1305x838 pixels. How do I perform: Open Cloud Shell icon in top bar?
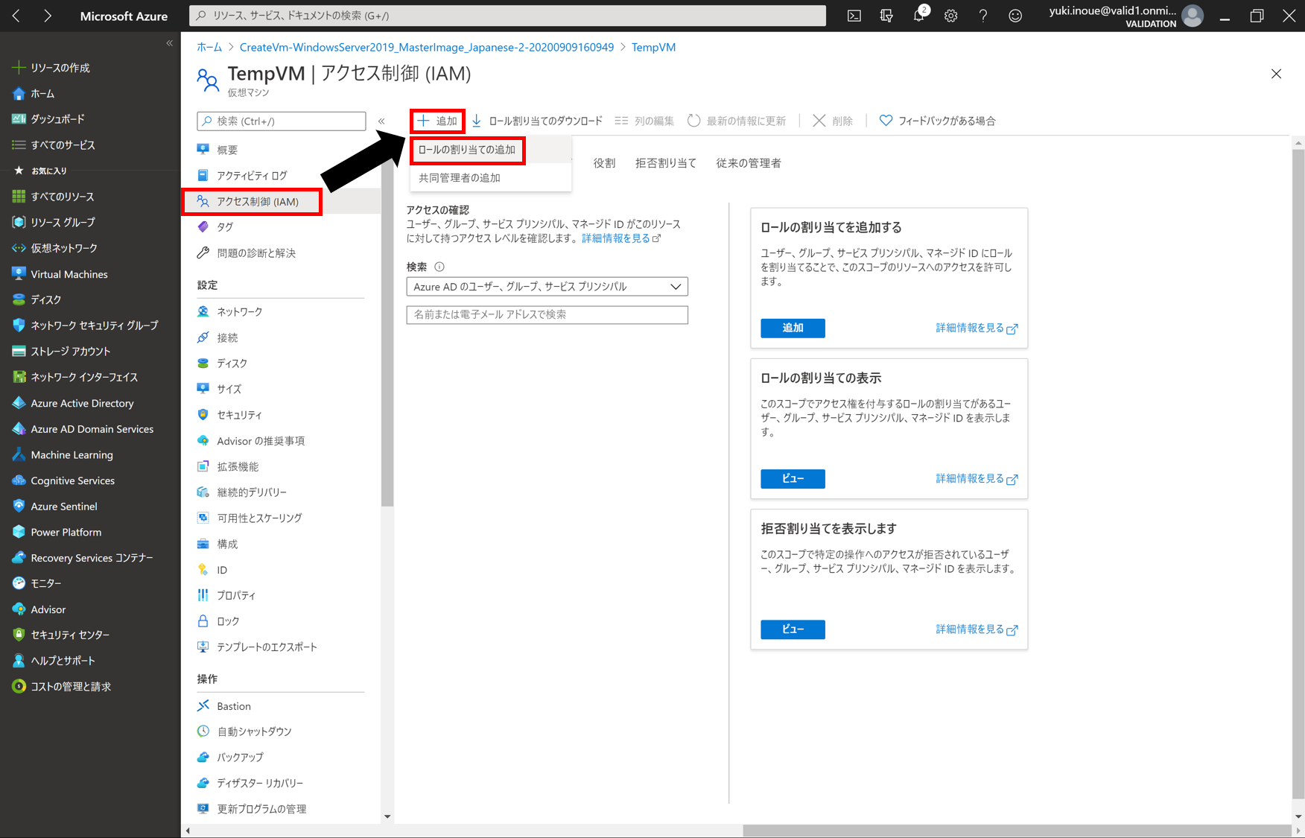pos(854,16)
